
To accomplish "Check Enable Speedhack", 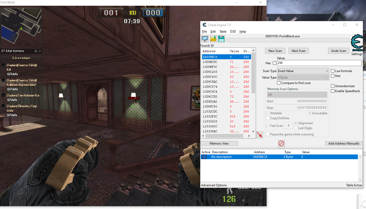I will [332, 91].
